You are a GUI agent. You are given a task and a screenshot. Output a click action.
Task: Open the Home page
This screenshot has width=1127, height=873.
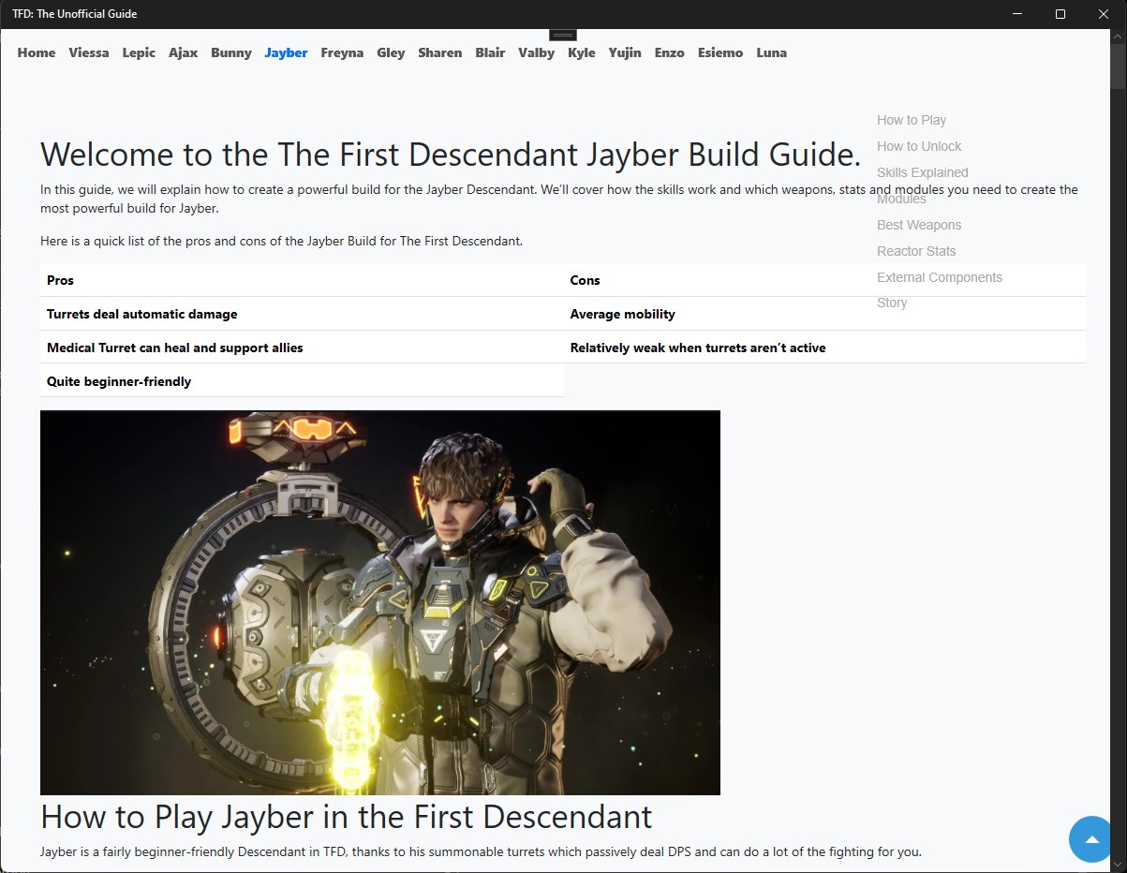[x=37, y=52]
